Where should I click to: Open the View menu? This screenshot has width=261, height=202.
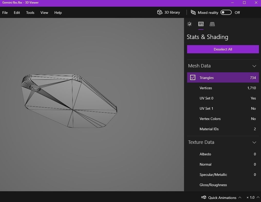(44, 13)
